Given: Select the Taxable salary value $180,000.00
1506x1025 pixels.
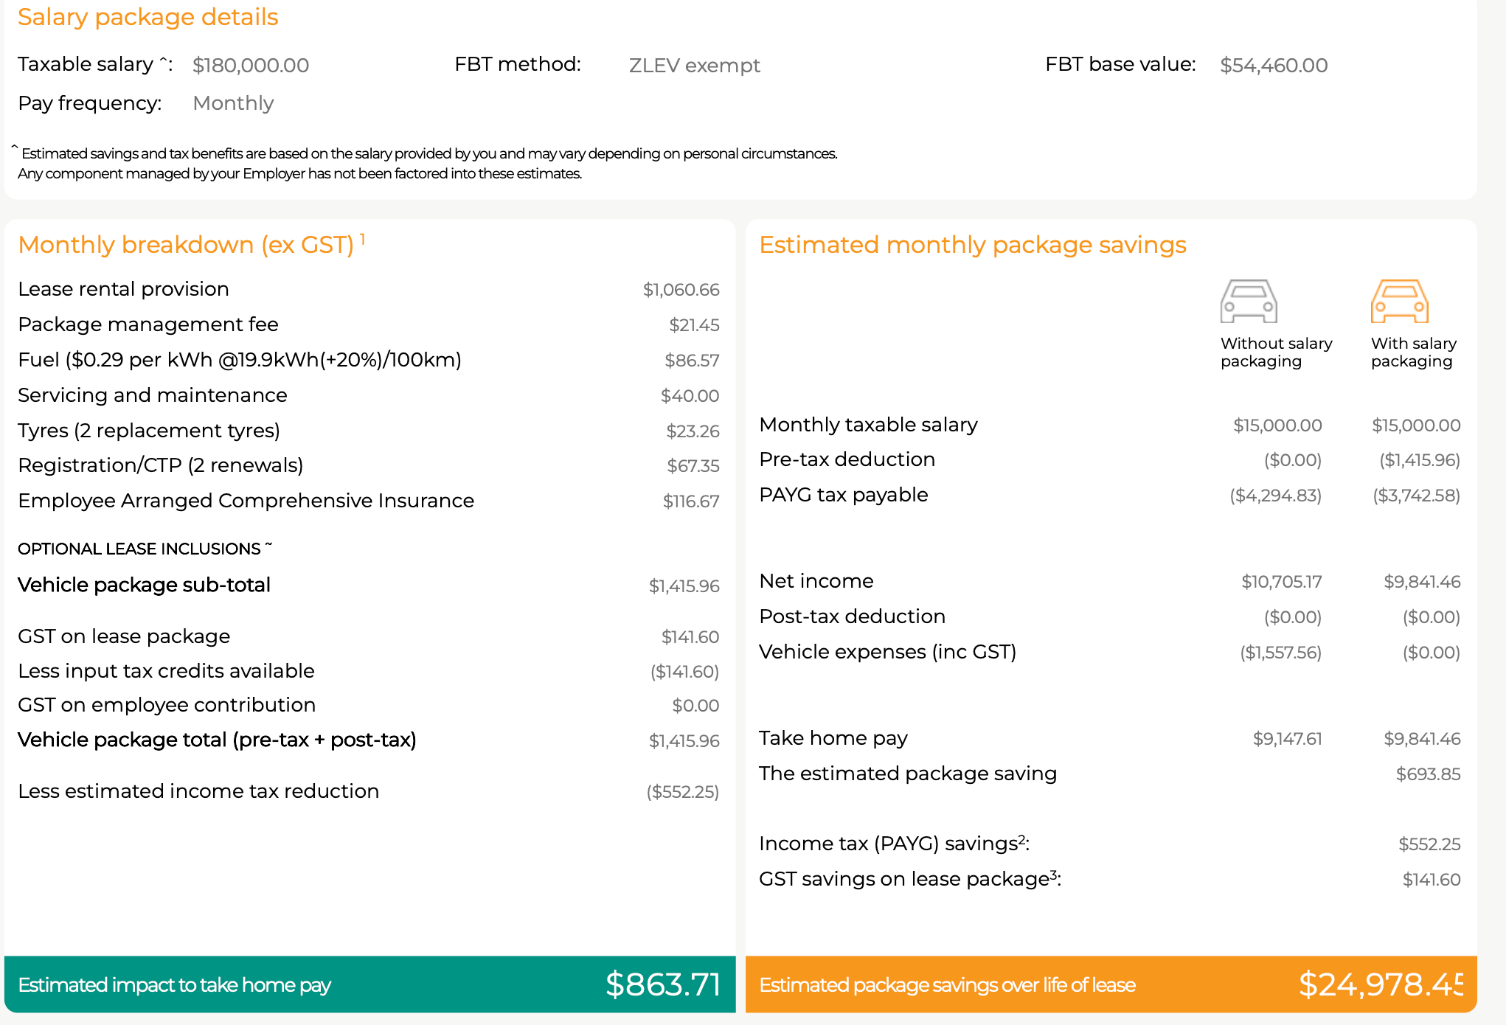Looking at the screenshot, I should click(251, 66).
